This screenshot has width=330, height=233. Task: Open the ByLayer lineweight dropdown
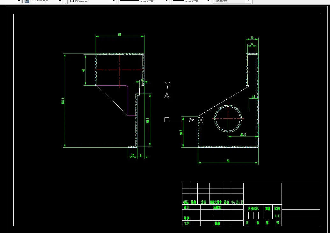(192, 1)
